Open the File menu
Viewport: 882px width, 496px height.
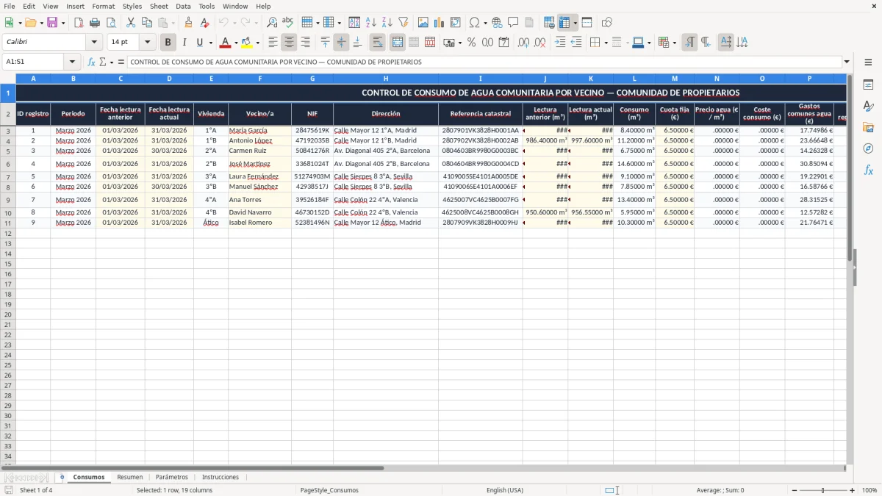[x=9, y=6]
